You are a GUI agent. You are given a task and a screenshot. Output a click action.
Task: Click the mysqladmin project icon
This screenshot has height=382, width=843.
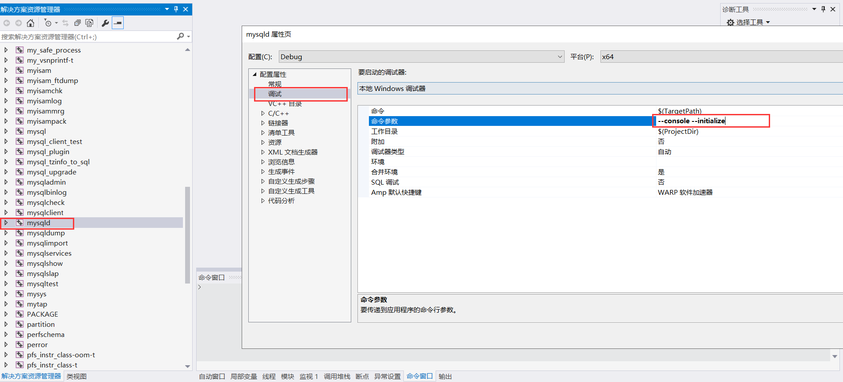point(20,182)
